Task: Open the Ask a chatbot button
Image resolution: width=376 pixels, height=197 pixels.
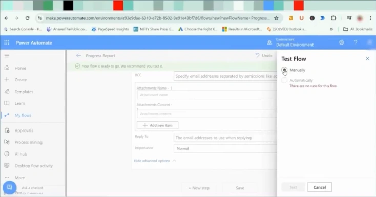Action: pos(10,187)
